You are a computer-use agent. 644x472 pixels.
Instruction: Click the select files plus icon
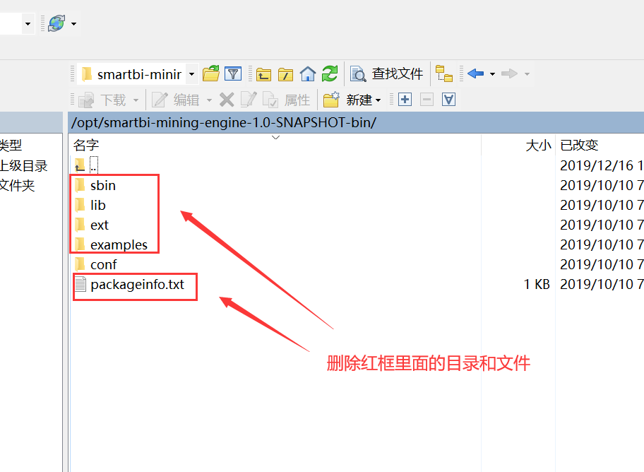(x=405, y=100)
